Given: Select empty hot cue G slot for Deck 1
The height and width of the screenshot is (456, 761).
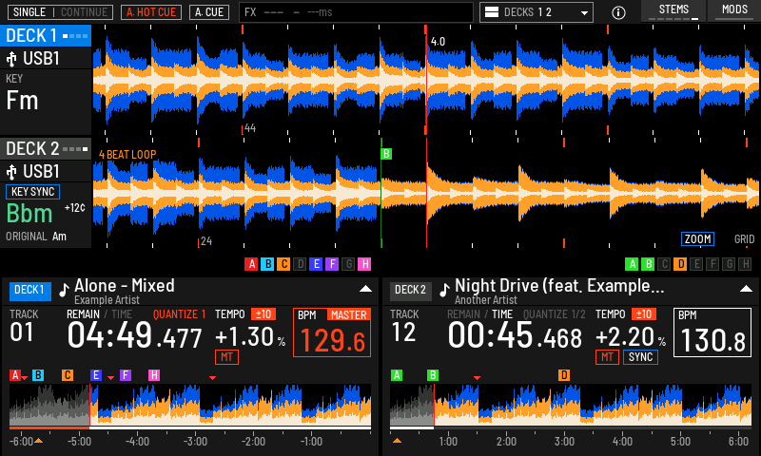Looking at the screenshot, I should [x=348, y=264].
